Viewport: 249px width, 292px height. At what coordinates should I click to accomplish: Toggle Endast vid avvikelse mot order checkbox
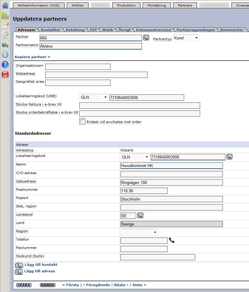[x=82, y=121]
